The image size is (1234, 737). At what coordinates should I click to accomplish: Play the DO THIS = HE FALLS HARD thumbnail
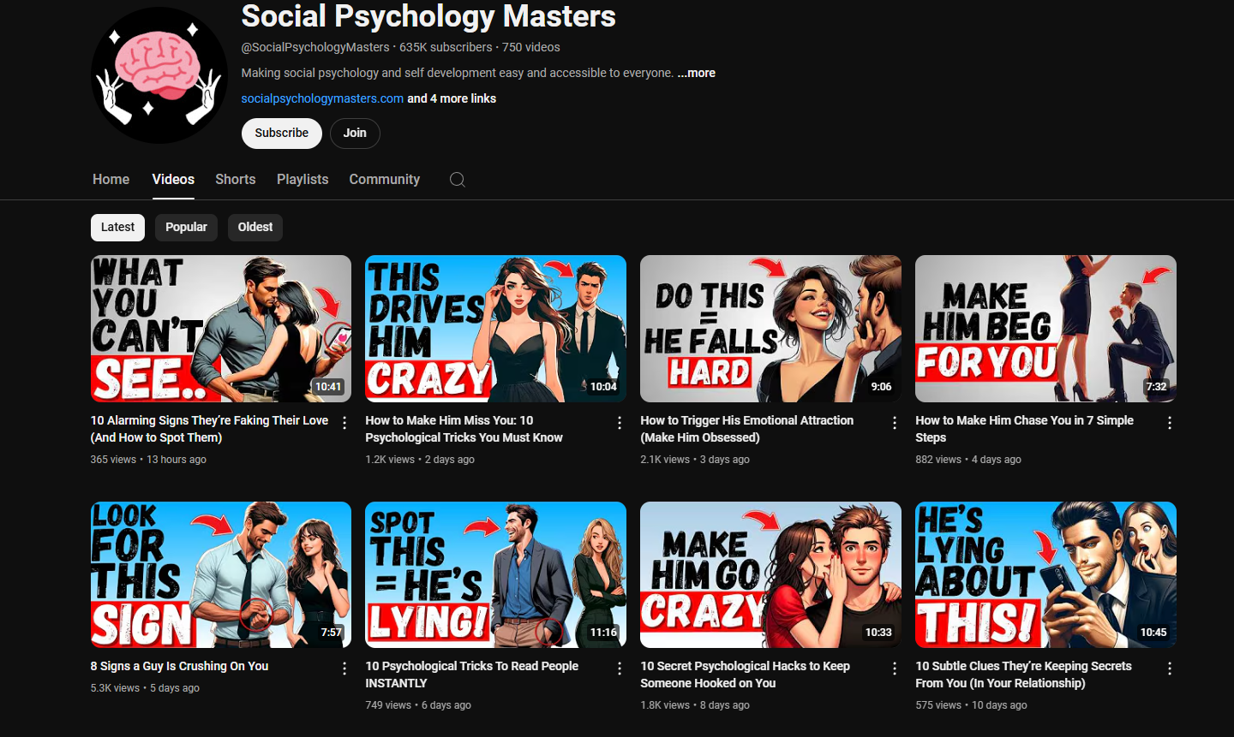tap(770, 329)
